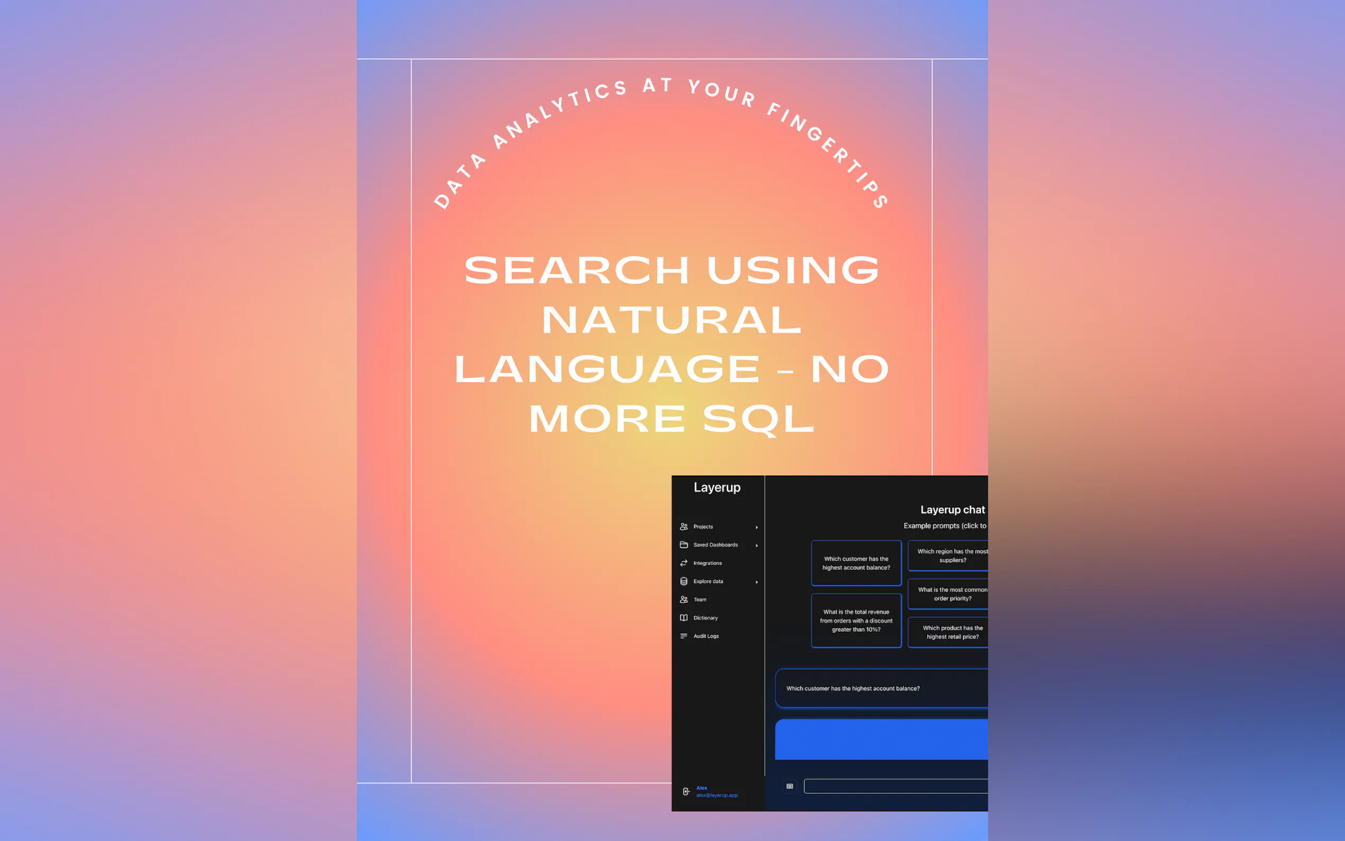Screen dimensions: 1345x841
Task: Click the Dictionary book icon
Action: click(684, 618)
